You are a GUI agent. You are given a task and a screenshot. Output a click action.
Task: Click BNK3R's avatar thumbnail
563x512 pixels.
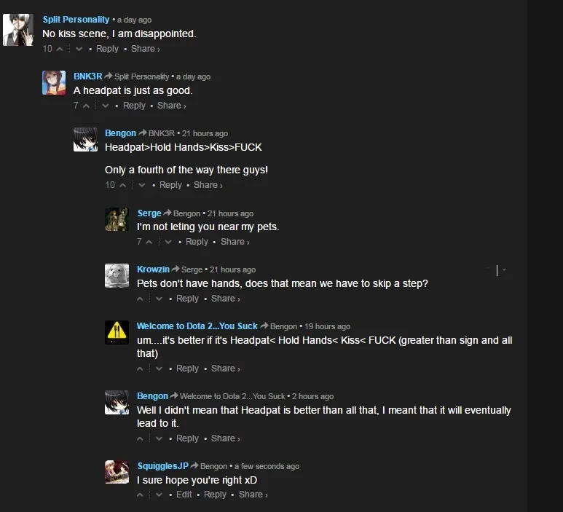[x=54, y=82]
